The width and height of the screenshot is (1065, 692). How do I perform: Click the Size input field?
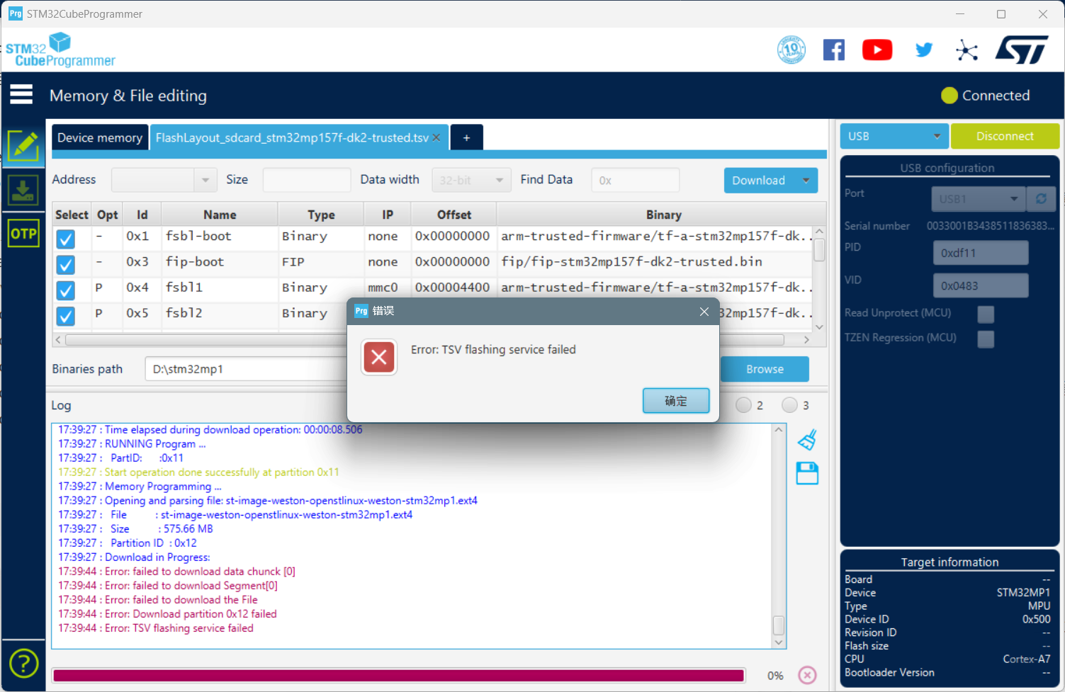306,180
